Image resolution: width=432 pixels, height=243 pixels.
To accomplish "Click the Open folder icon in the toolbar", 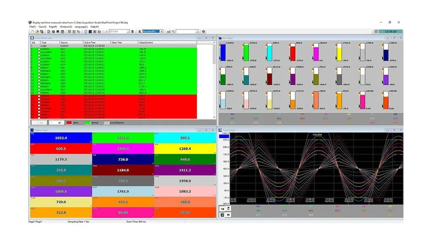I will point(37,32).
